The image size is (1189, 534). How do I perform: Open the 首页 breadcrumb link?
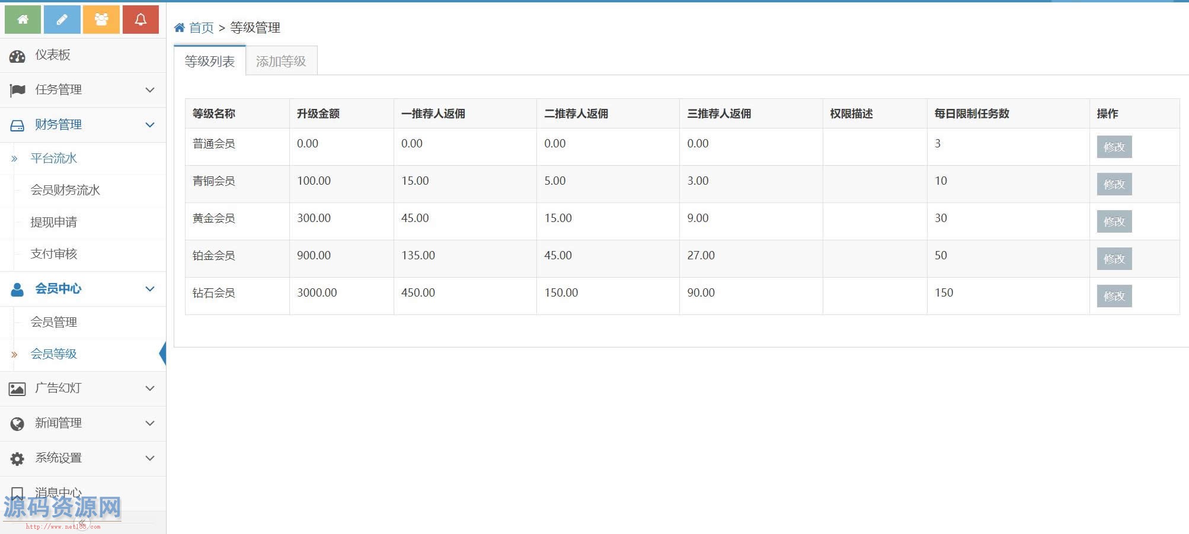(201, 28)
